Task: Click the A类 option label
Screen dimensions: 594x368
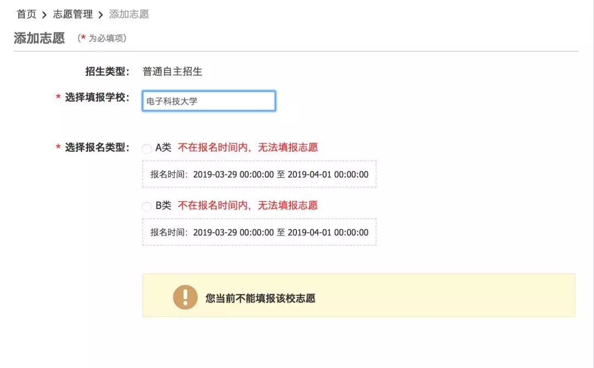Action: (x=163, y=147)
